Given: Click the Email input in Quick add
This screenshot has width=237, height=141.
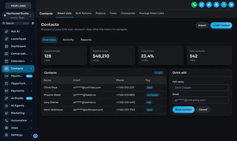Looking at the screenshot, I should coord(201,100).
